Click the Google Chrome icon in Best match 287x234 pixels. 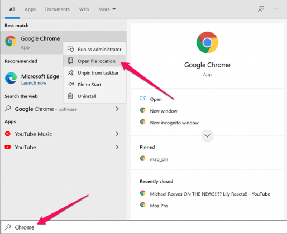11,41
